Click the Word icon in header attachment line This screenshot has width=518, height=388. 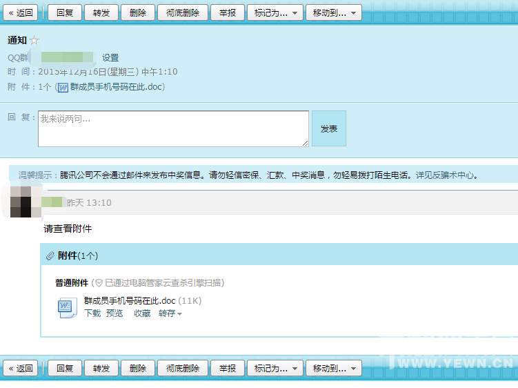click(x=63, y=87)
